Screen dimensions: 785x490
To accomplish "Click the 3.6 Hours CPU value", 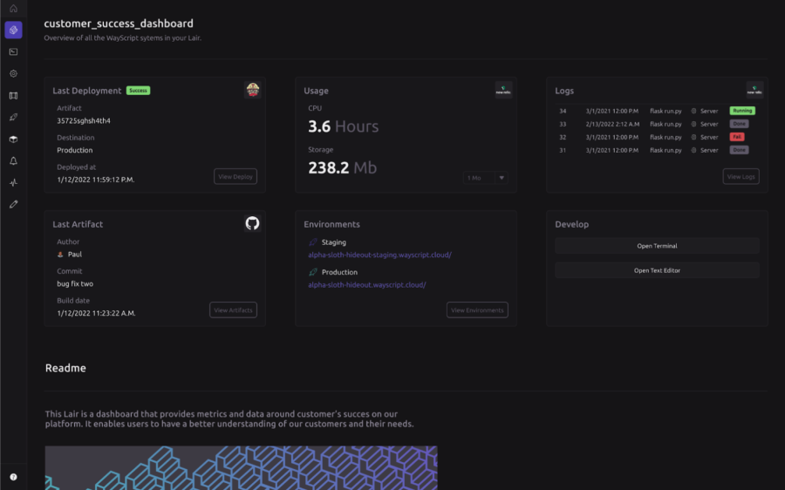I will pyautogui.click(x=343, y=126).
